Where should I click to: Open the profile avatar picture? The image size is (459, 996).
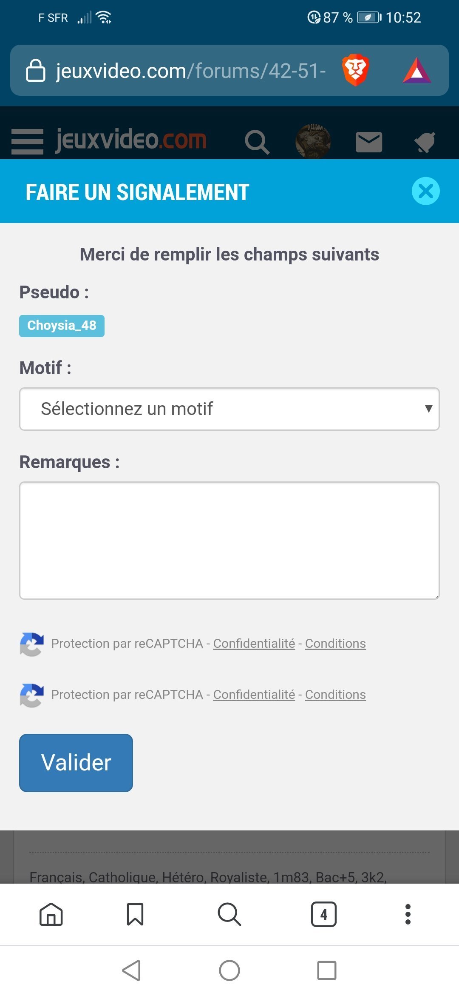(313, 141)
